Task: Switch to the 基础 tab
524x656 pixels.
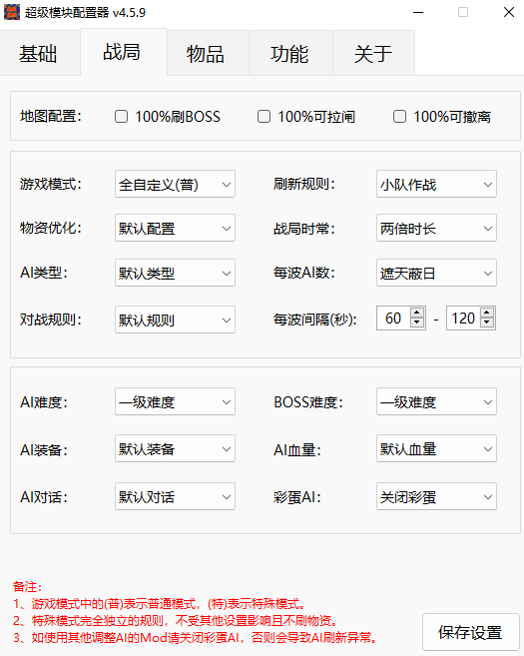Action: (39, 54)
